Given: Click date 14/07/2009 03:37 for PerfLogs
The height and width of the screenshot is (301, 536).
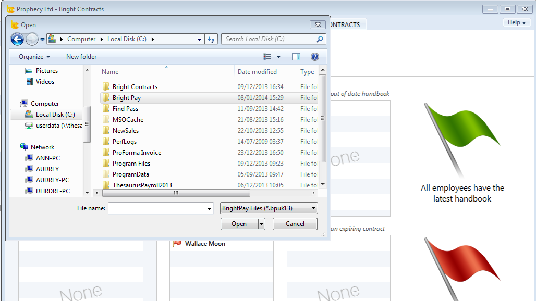Looking at the screenshot, I should 261,141.
